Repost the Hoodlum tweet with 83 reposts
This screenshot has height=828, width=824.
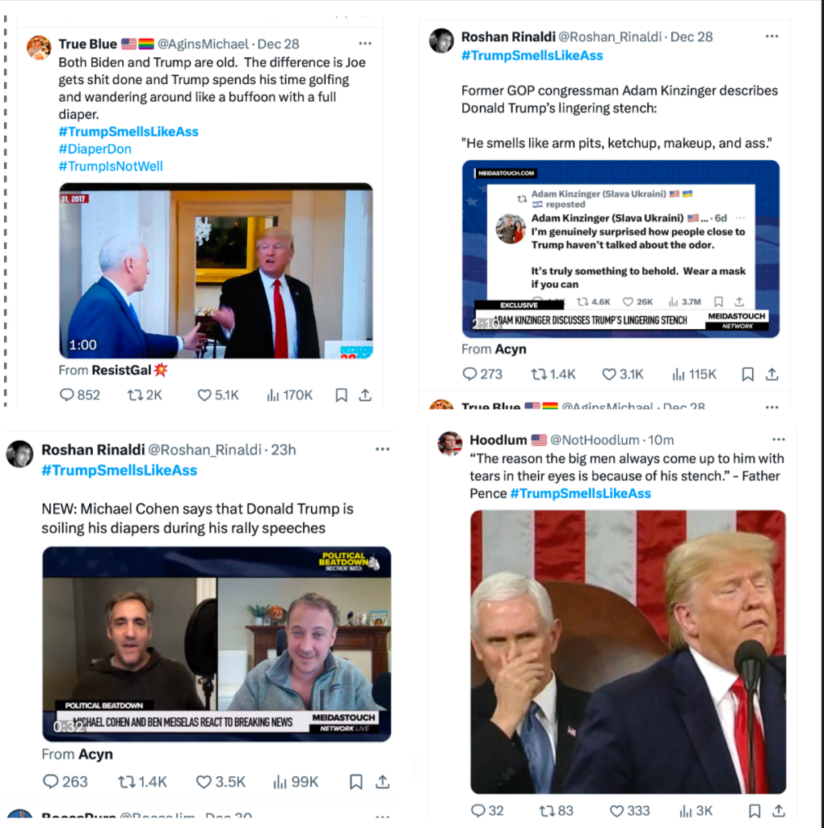click(x=556, y=810)
